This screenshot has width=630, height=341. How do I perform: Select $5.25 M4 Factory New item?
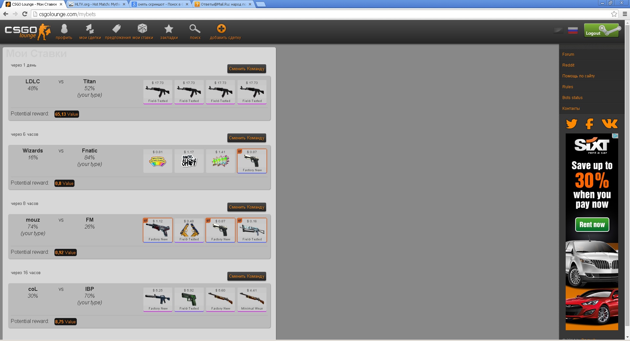pos(158,299)
